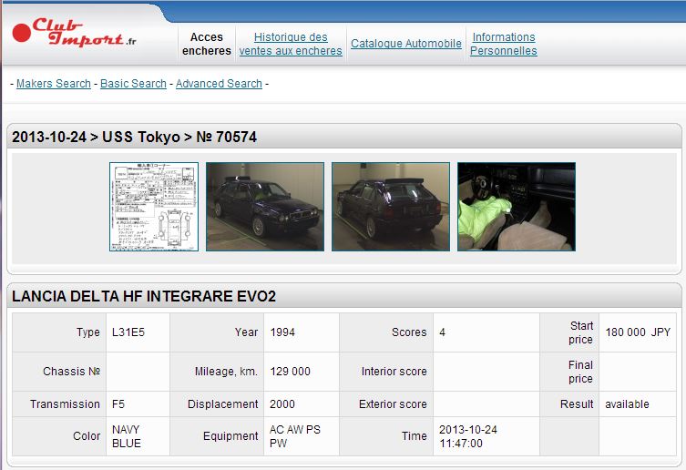Open Historique des ventes aux encheres
Image resolution: width=686 pixels, height=470 pixels.
(291, 44)
